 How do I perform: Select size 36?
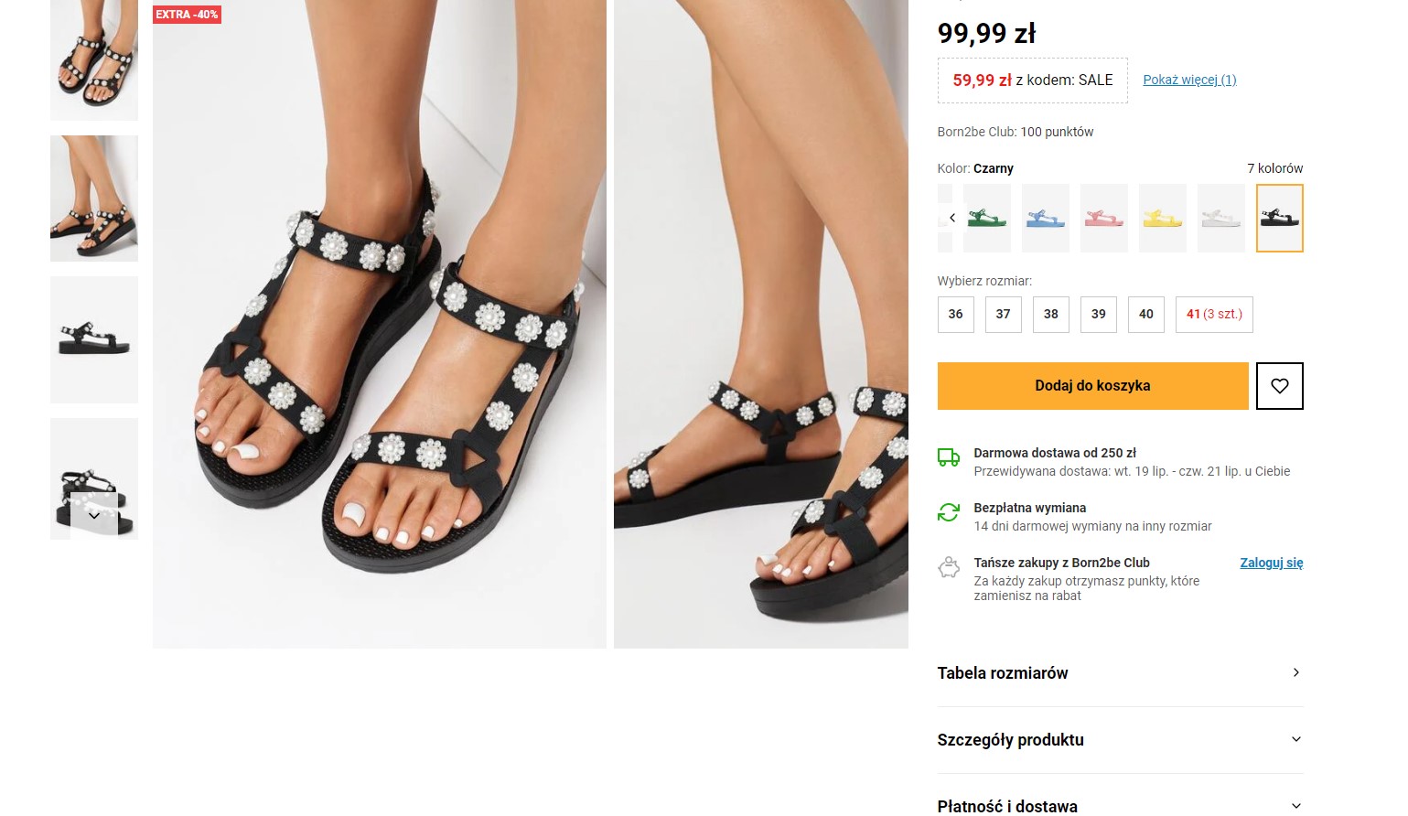click(x=955, y=314)
